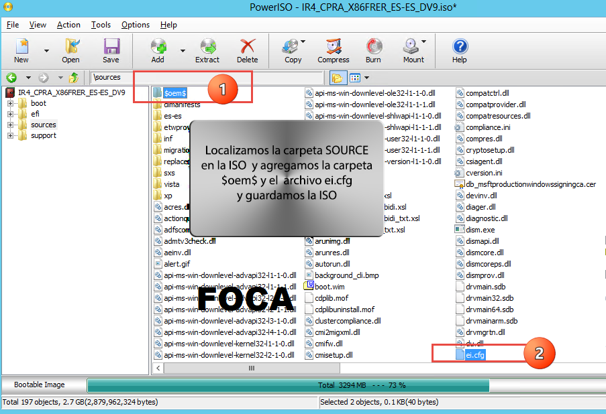
Task: Open the New dropdown arrow
Action: click(x=46, y=50)
